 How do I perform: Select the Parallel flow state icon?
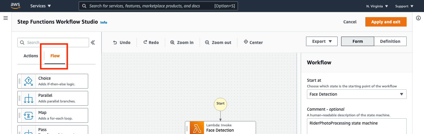click(x=28, y=98)
